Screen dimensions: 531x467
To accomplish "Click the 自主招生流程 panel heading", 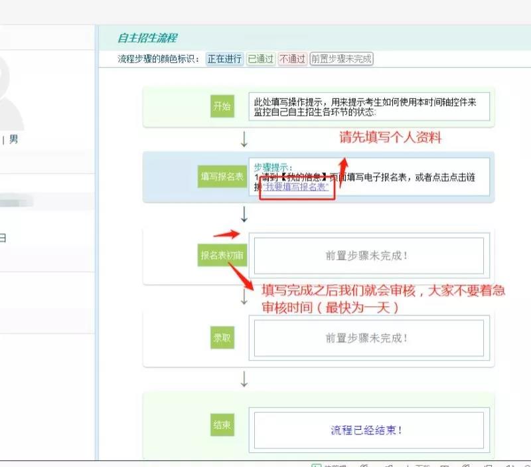I will click(147, 38).
